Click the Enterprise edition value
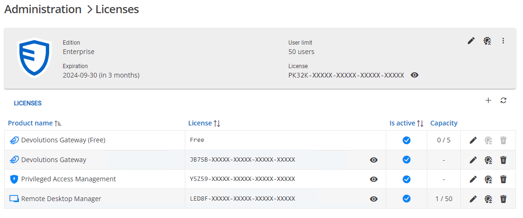This screenshot has width=523, height=218. (78, 52)
